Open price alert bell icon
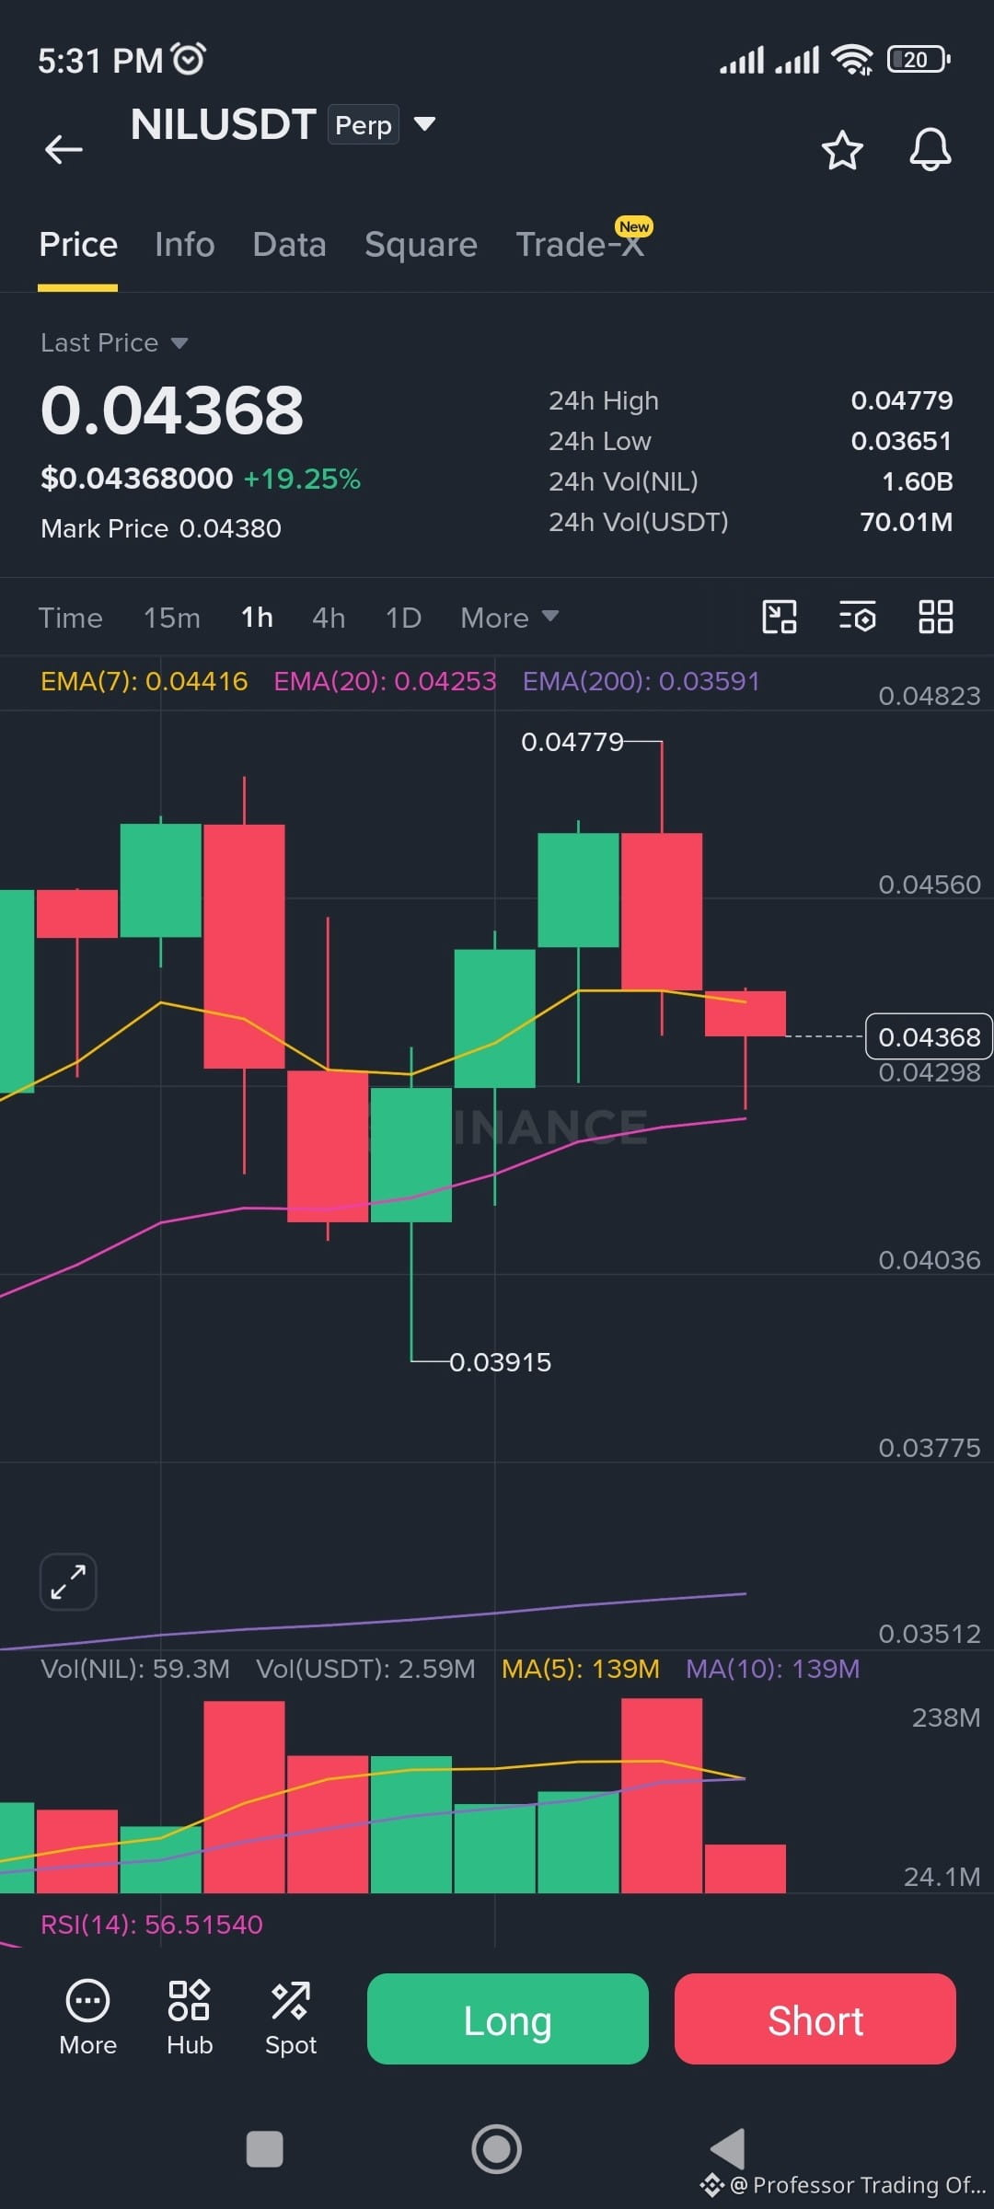994x2209 pixels. (930, 150)
